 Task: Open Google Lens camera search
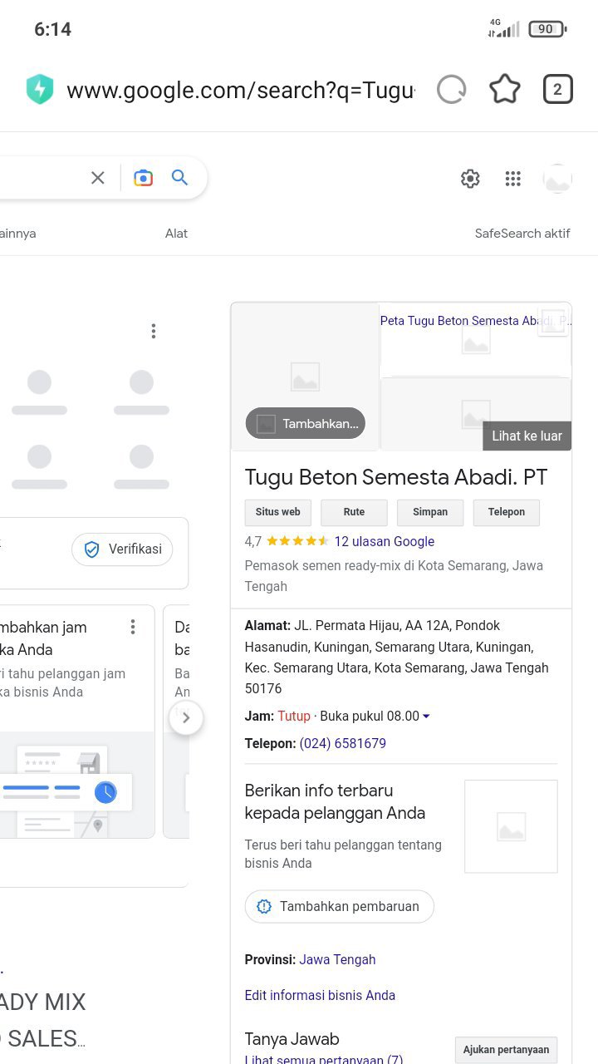143,178
